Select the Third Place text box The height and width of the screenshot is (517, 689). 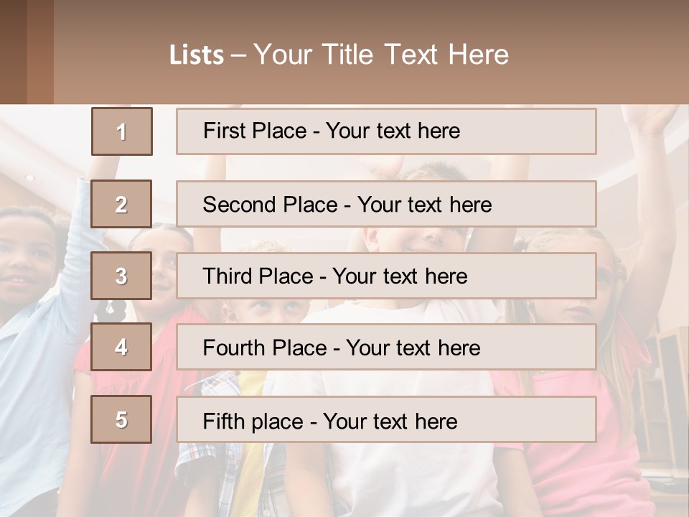tap(386, 276)
